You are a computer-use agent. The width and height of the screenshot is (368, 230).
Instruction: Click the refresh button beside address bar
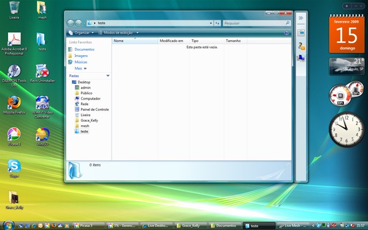pos(217,23)
